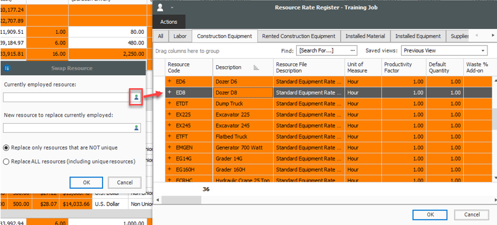Sort by Description column header
The height and width of the screenshot is (225, 497).
[243, 67]
